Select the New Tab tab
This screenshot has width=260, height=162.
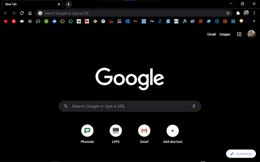coord(32,4)
